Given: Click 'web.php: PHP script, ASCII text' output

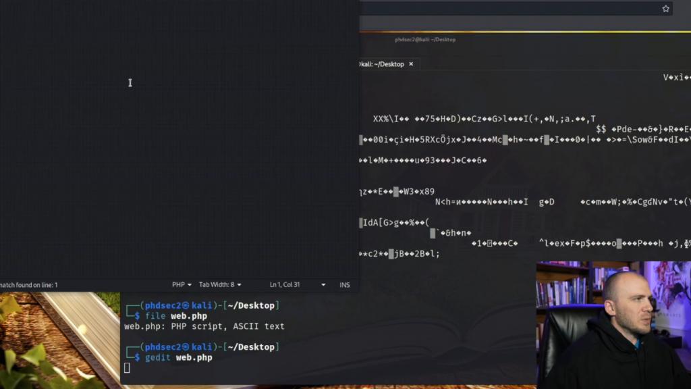Looking at the screenshot, I should point(204,326).
